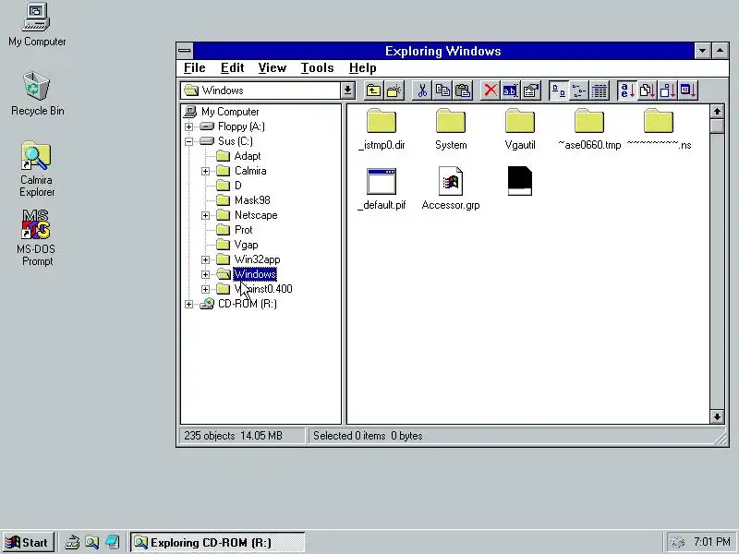Click the 7:01 PM clock
Screen dimensions: 739x554
(711, 542)
